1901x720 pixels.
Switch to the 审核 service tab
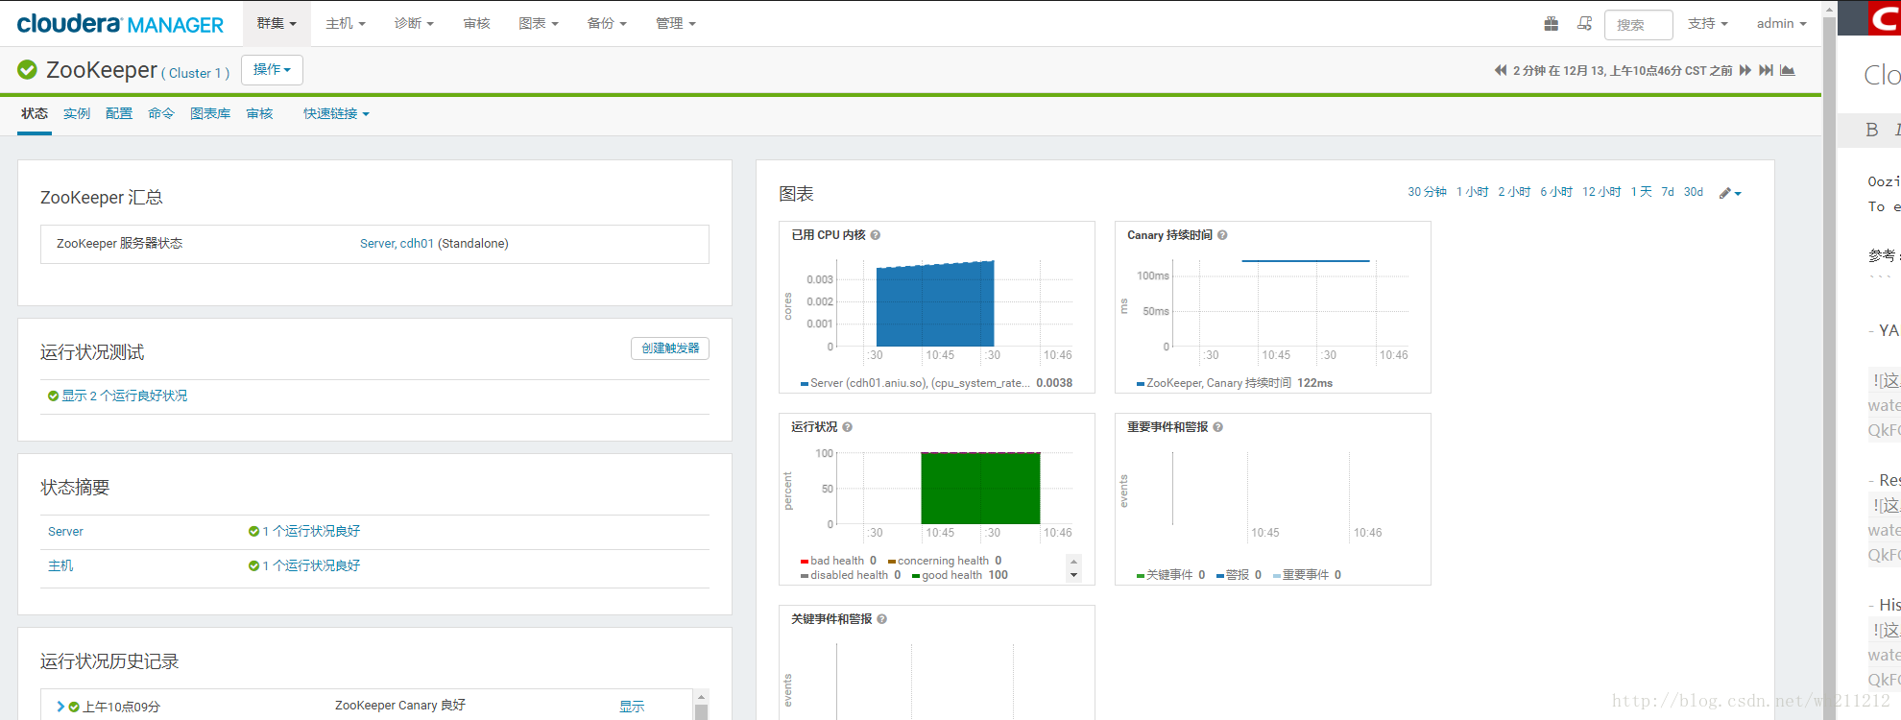click(259, 113)
